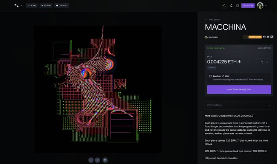Open notifications via the bell icon

click(231, 6)
